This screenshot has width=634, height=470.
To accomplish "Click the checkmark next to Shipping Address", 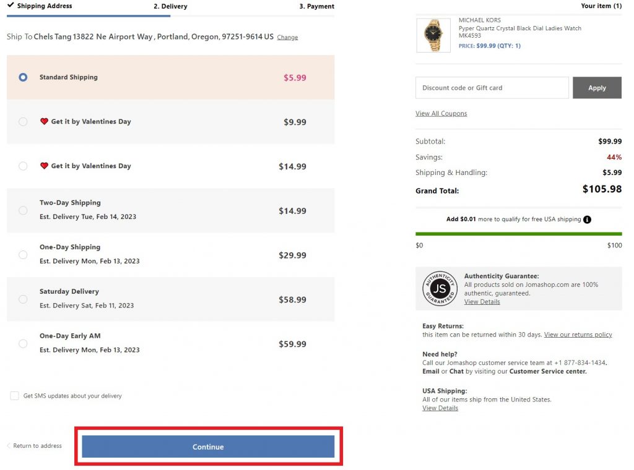I will coord(11,5).
